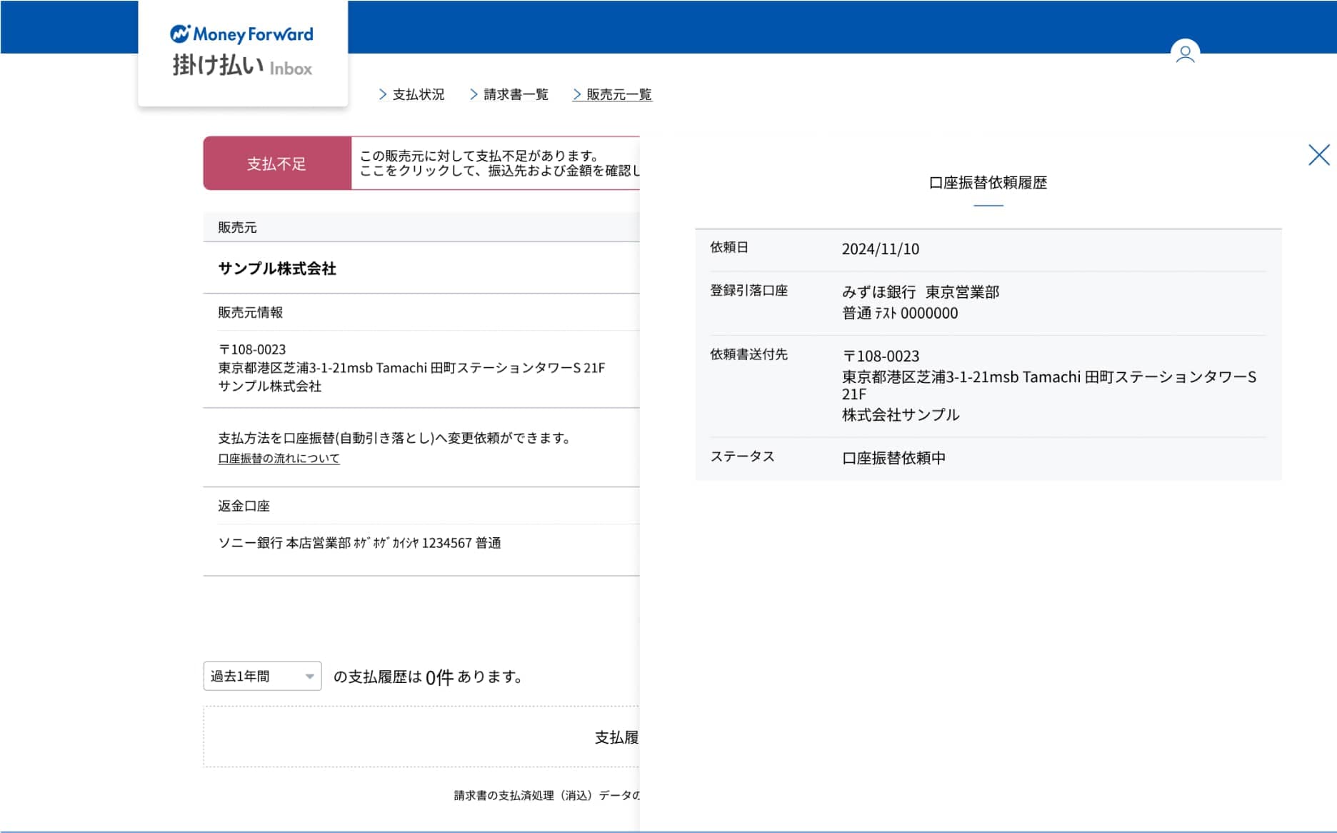Expand the 過去1年間 period dropdown
1337x833 pixels.
[262, 676]
